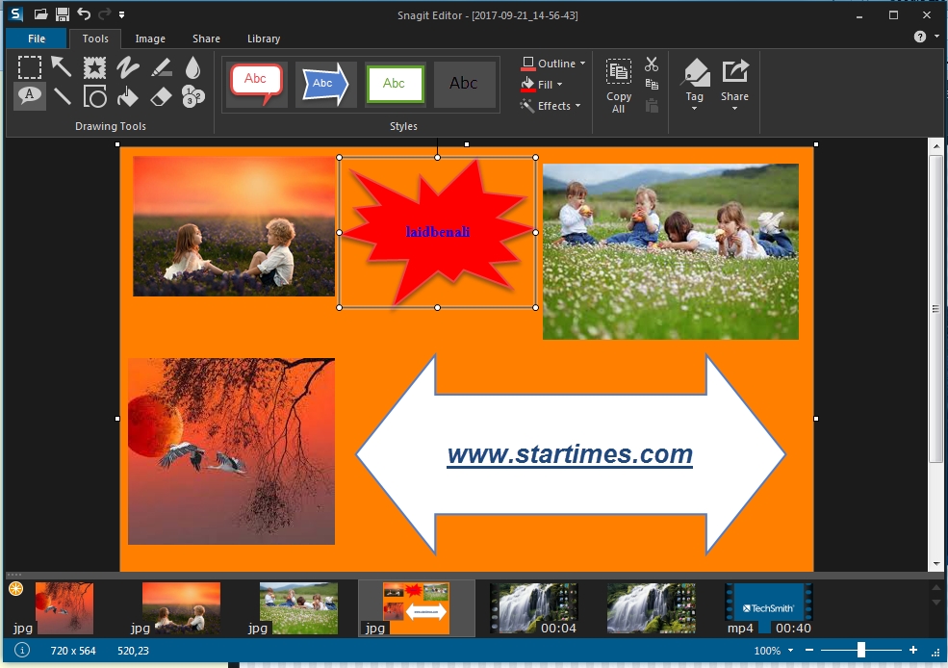
Task: Switch to the Image tab
Action: 150,39
